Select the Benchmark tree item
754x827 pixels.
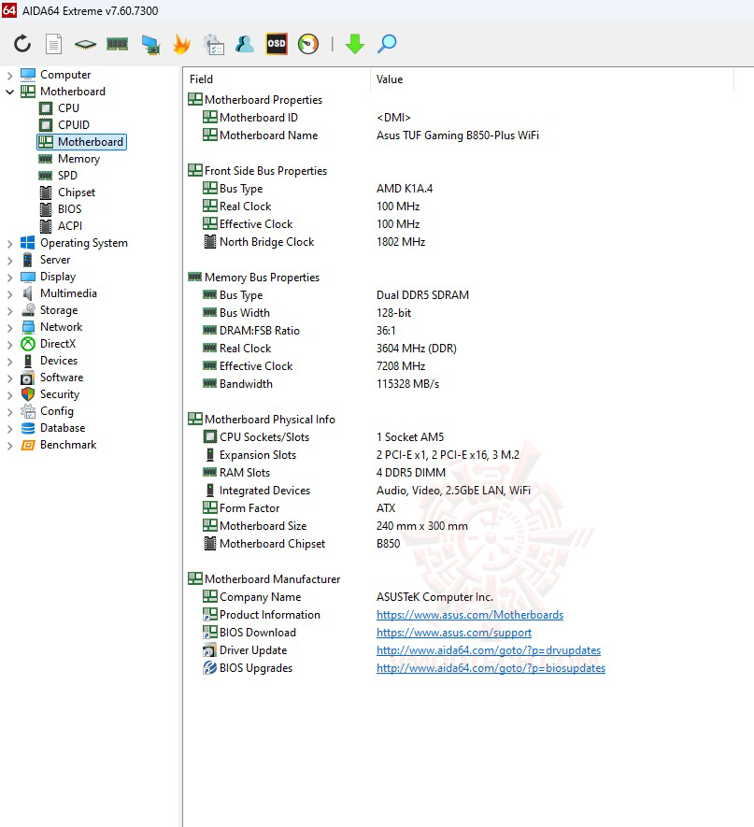[x=68, y=445]
